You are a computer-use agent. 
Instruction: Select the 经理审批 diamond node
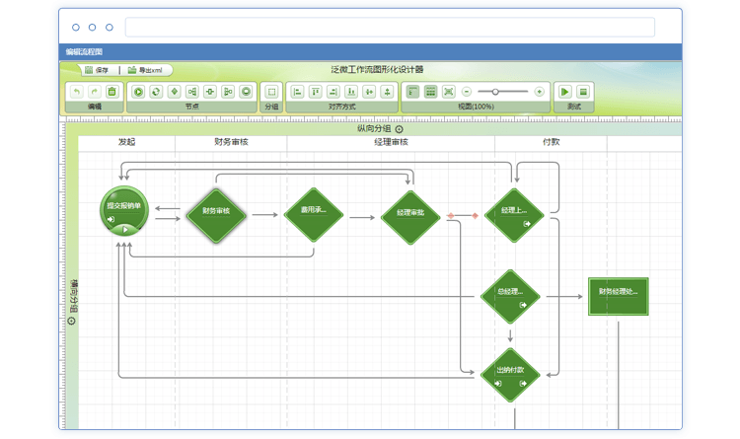pos(410,218)
